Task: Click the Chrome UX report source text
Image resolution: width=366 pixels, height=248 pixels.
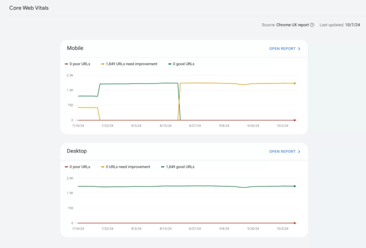Action: (292, 25)
